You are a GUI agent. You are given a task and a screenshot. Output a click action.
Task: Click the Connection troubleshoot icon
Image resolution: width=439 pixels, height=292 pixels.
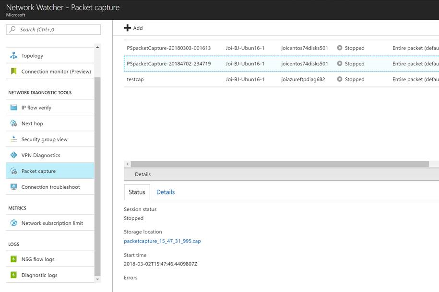[x=13, y=187]
